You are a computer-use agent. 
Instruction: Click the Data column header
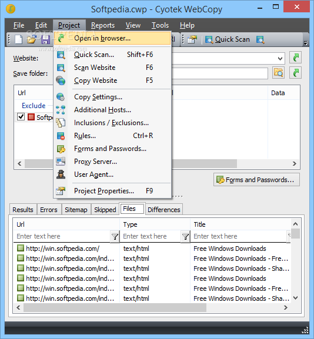click(283, 93)
